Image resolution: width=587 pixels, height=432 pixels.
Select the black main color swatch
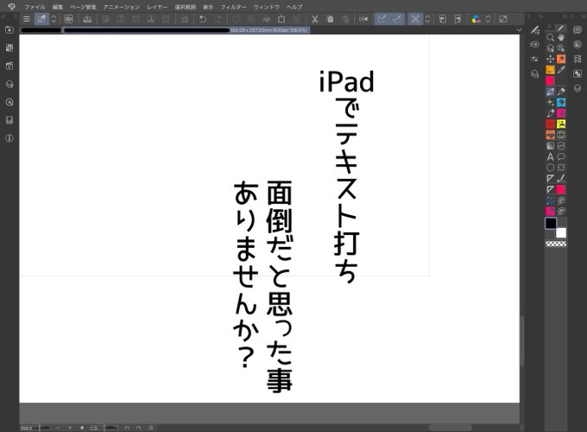551,223
